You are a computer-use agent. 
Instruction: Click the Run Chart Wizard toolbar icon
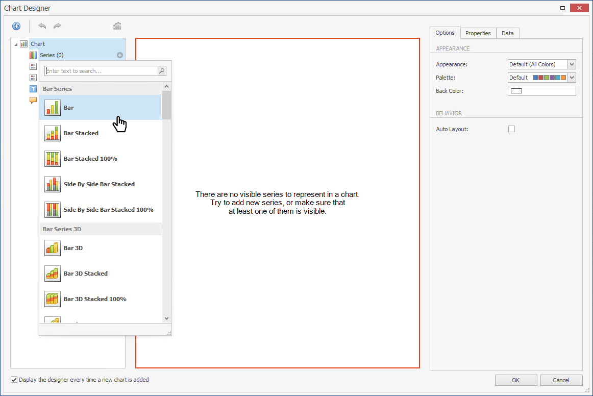click(117, 26)
